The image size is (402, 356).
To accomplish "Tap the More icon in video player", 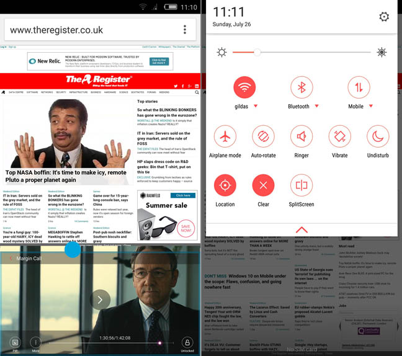I will point(35,342).
